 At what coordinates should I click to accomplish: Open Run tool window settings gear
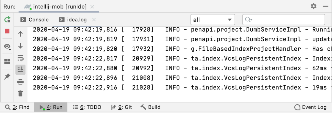[x=313, y=6]
